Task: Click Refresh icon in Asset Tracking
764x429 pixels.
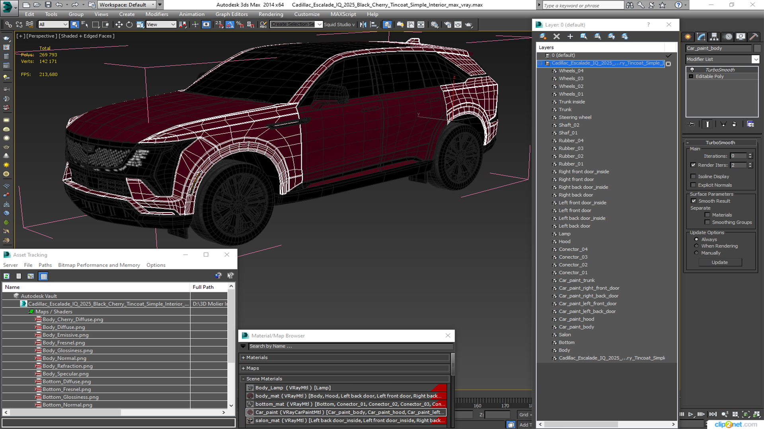Action: [7, 276]
